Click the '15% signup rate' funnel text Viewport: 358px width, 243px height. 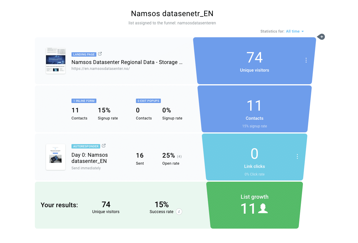255,126
